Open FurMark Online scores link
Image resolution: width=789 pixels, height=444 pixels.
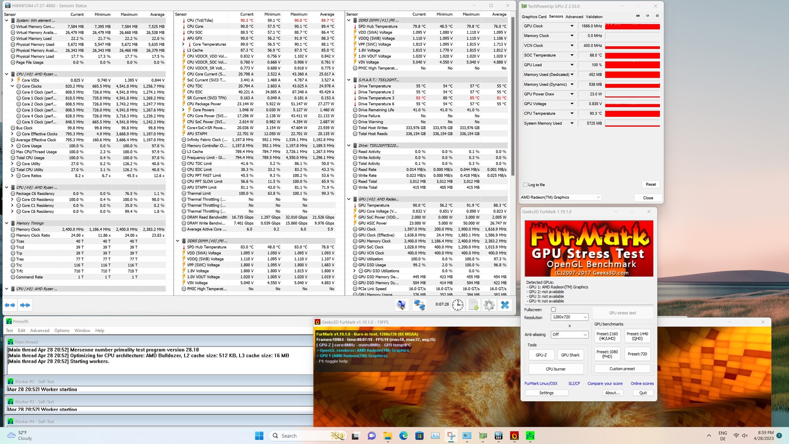pyautogui.click(x=642, y=384)
